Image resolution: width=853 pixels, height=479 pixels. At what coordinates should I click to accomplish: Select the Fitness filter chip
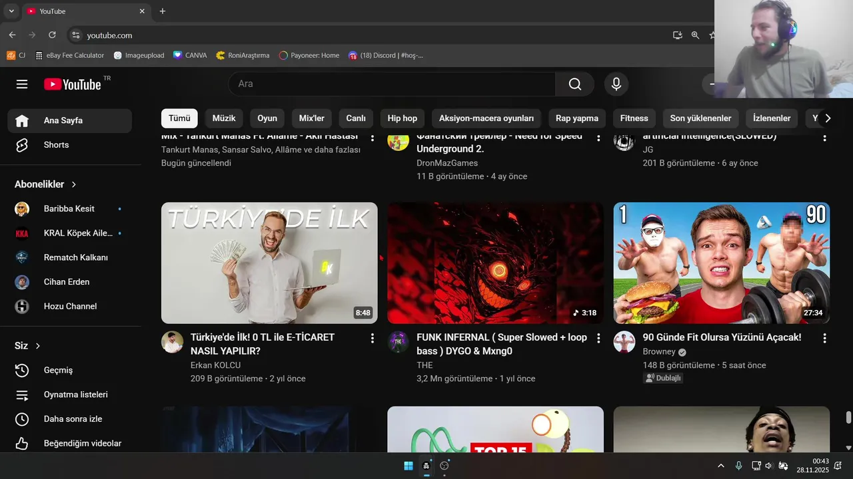[634, 118]
